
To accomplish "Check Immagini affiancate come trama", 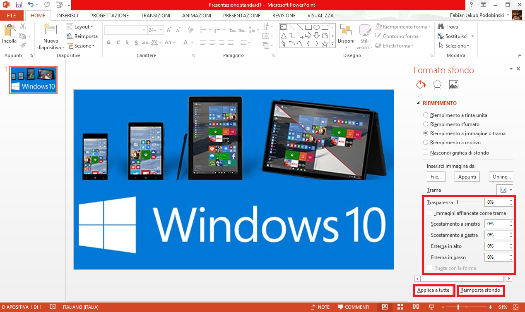I will tap(429, 213).
